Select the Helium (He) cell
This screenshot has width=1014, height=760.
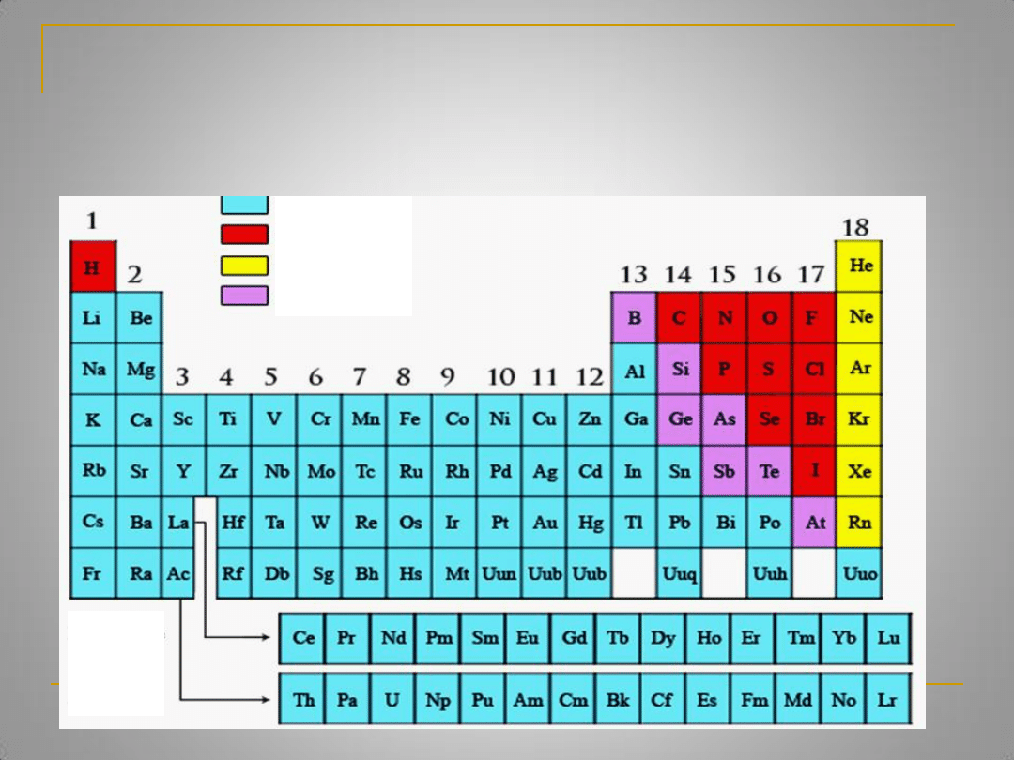point(859,266)
